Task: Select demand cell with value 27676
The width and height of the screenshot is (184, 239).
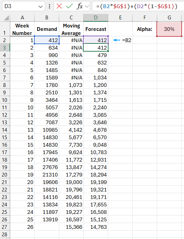Action: [47, 167]
